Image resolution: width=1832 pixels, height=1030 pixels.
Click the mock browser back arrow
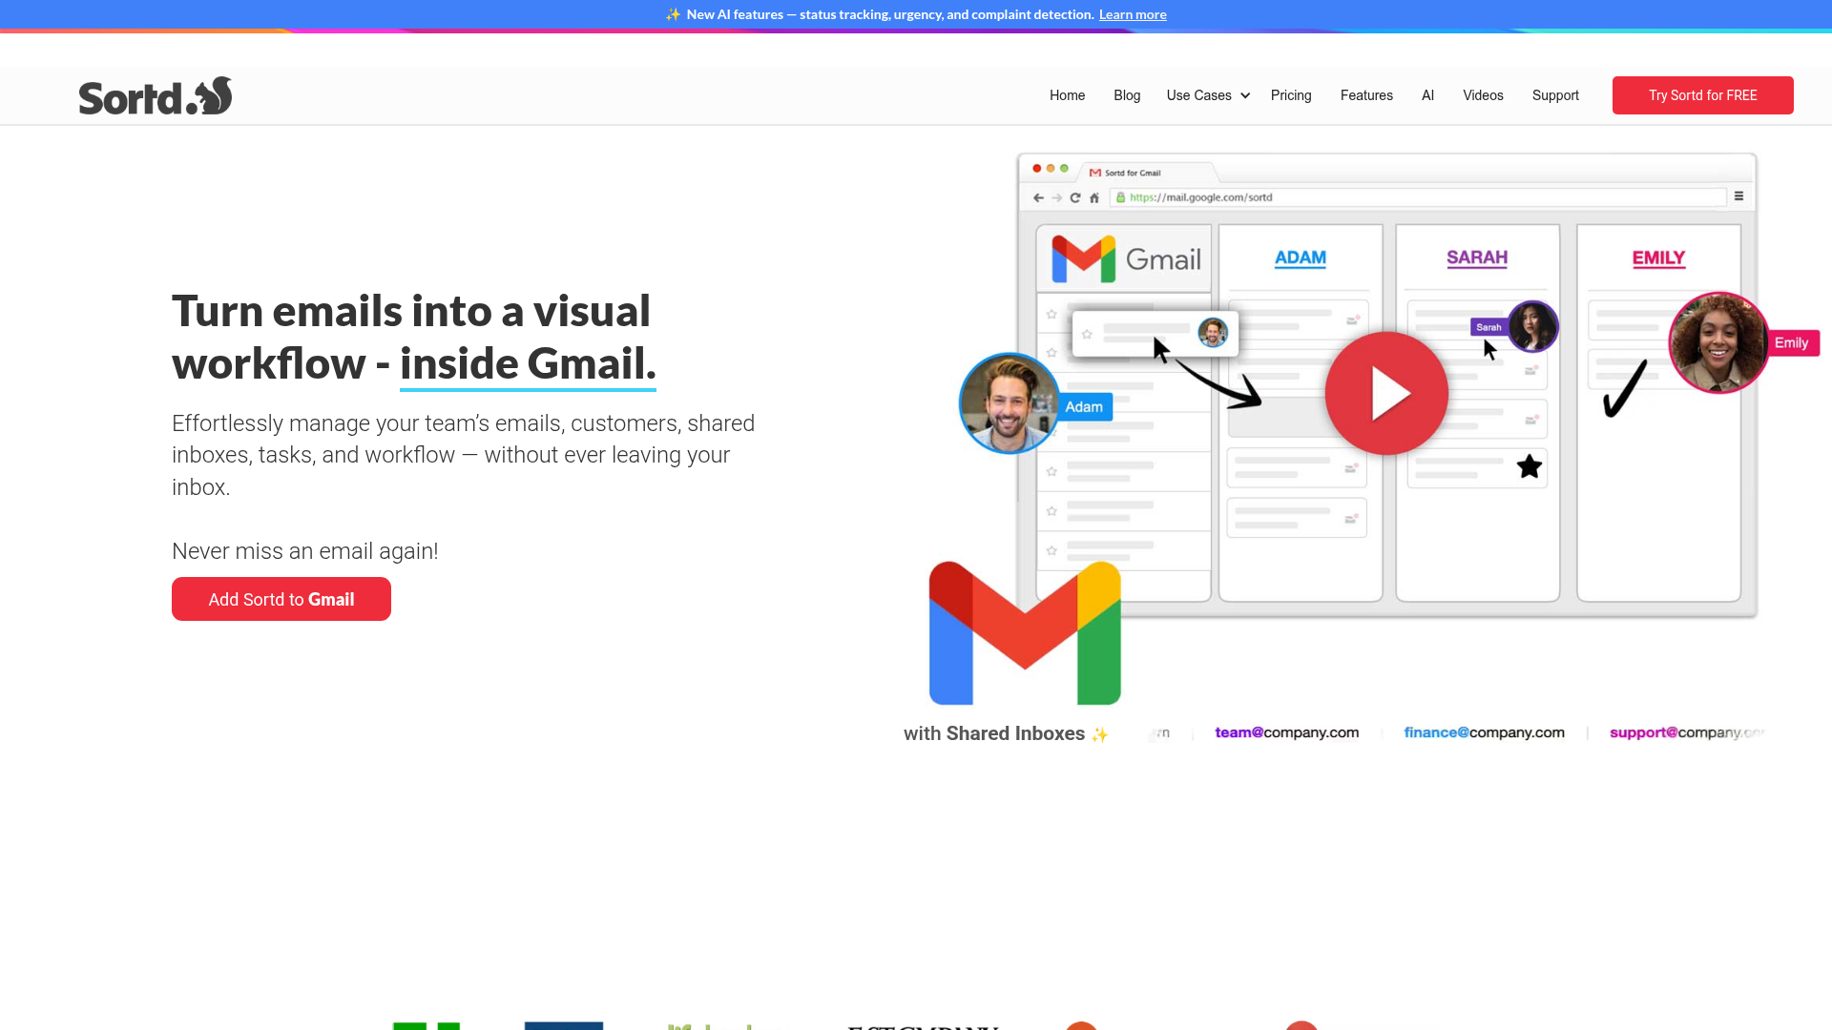1038,197
